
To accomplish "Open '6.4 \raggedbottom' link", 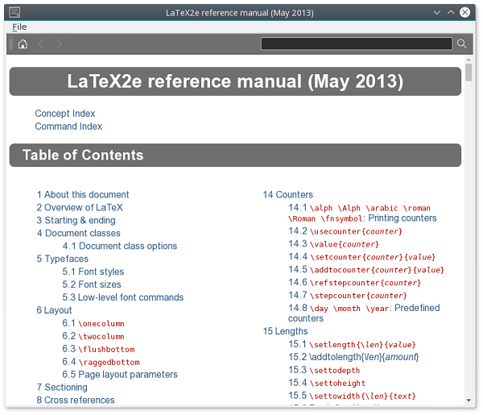I will pyautogui.click(x=101, y=362).
